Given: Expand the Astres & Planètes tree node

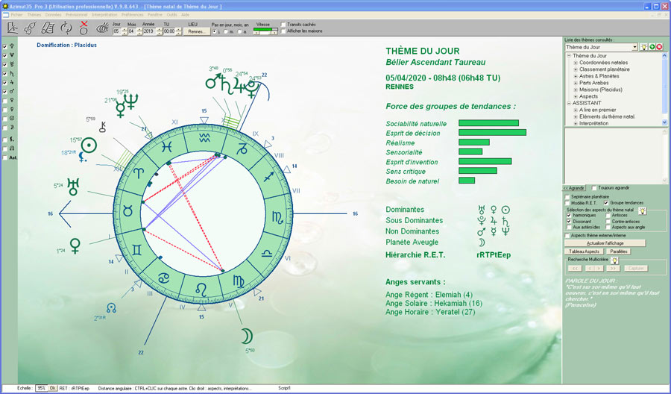Looking at the screenshot, I should coord(576,75).
